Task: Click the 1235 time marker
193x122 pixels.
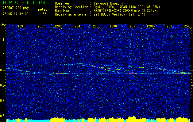Action: [x=95, y=26]
